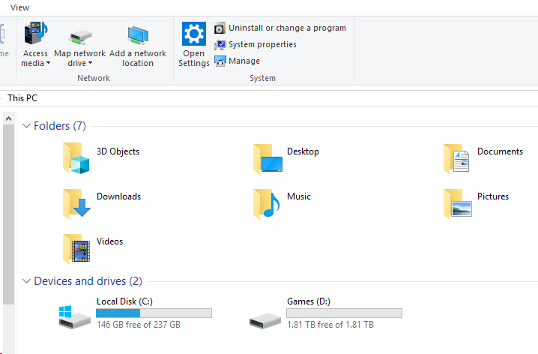Select the Downloads folder icon
This screenshot has width=538, height=354.
click(76, 203)
